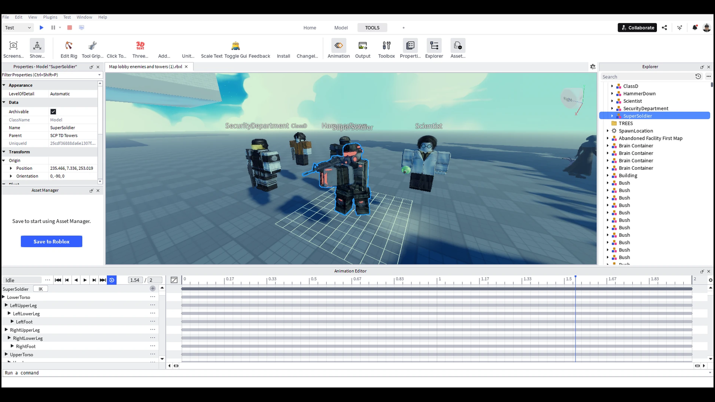The width and height of the screenshot is (715, 402).
Task: Open the notifications bell
Action: (x=695, y=28)
